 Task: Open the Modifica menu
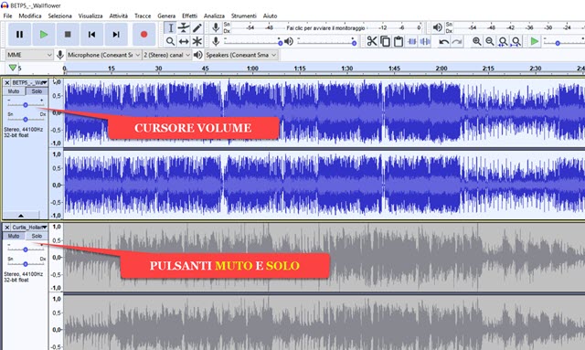coord(30,16)
